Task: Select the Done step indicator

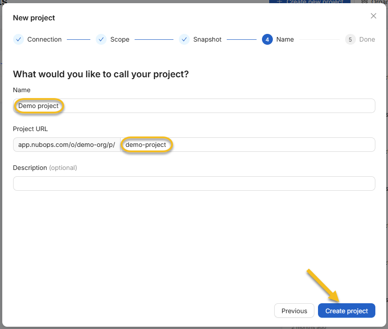Action: pyautogui.click(x=360, y=39)
